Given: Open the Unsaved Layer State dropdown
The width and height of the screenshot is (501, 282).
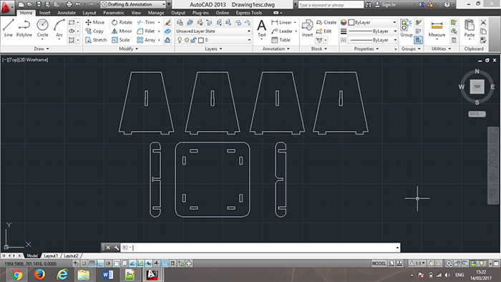Looking at the screenshot, I should pos(213,31).
